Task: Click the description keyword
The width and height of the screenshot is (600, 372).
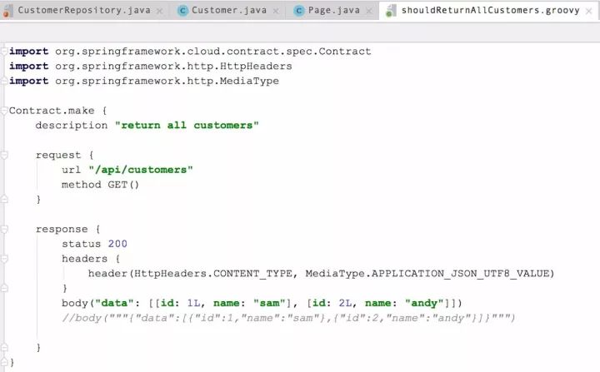Action: coord(72,126)
